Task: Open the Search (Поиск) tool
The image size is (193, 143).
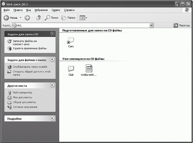Action: coord(51,18)
